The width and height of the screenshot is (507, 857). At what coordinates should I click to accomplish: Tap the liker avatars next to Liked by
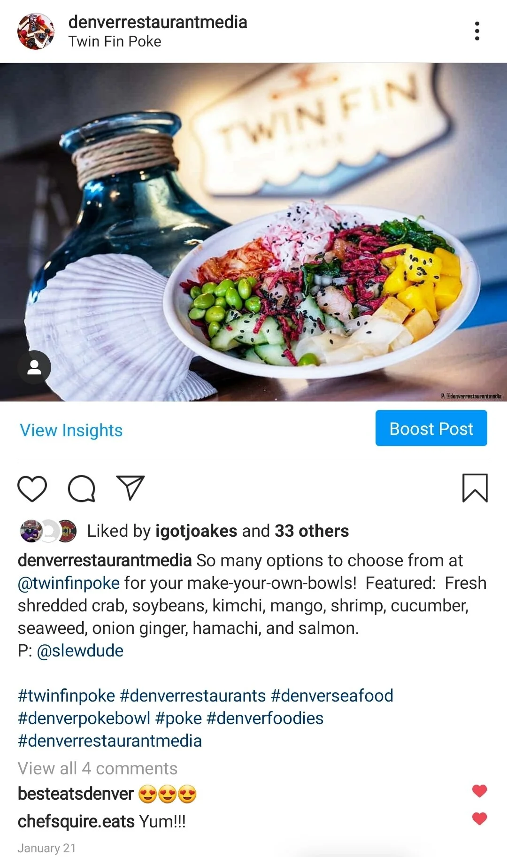[x=48, y=531]
